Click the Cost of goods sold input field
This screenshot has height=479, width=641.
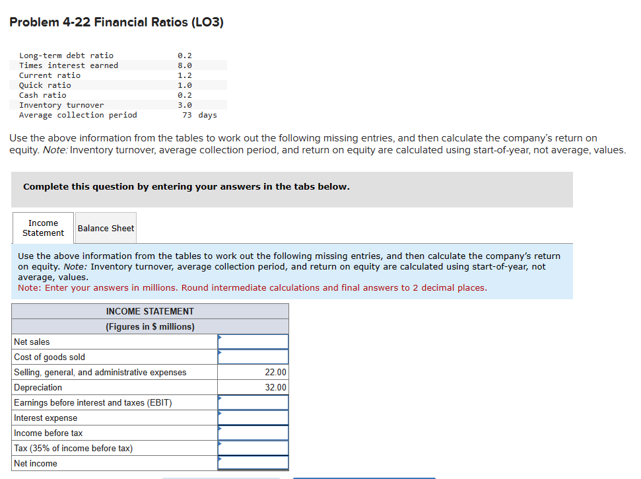[254, 357]
